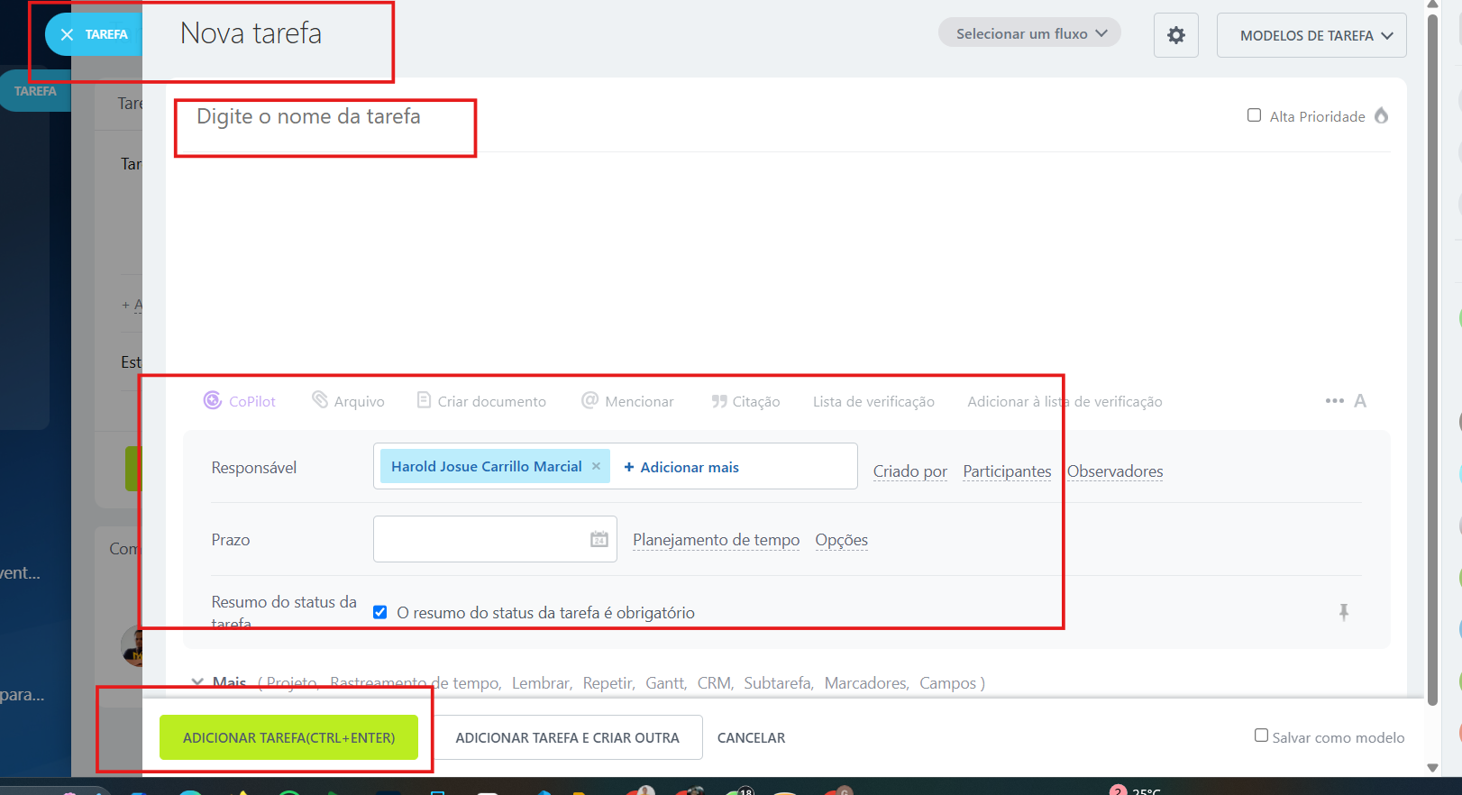
Task: Enable the Alta Prioridade checkbox
Action: (x=1254, y=115)
